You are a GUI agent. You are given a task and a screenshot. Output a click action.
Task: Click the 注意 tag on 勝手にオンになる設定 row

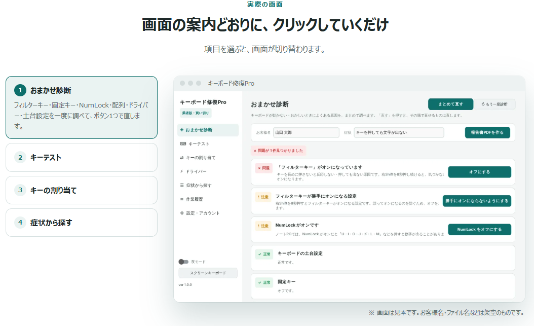coord(263,197)
